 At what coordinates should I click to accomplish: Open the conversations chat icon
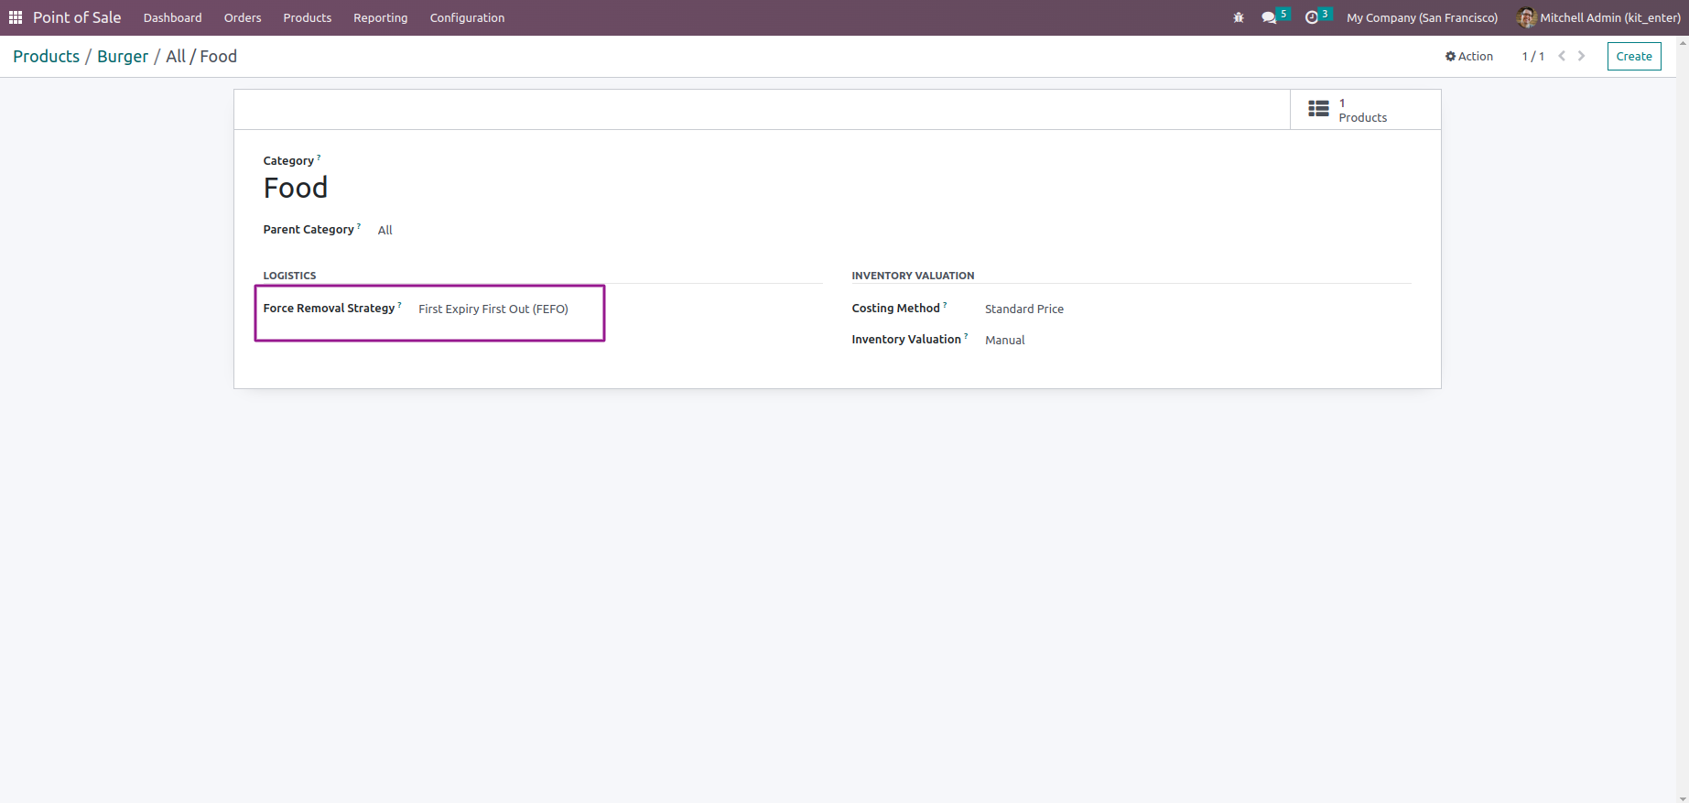coord(1269,17)
